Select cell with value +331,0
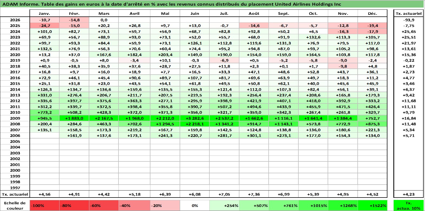This screenshot has height=211, width=425. [45, 95]
